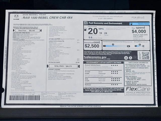The height and width of the screenshot is (121, 161).
Task: Click the third round seal beside QR code
Action: tap(135, 58)
